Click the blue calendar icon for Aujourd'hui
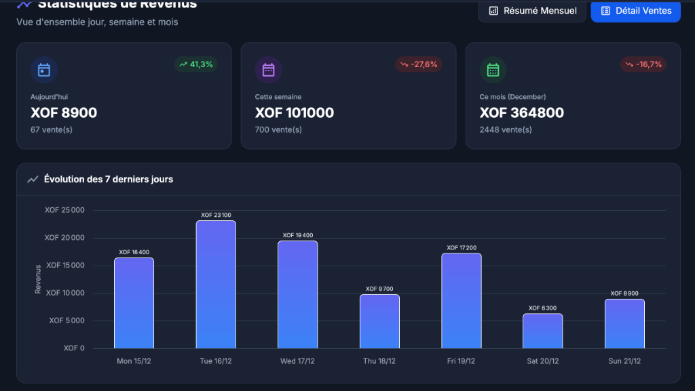The image size is (695, 391). pyautogui.click(x=44, y=70)
